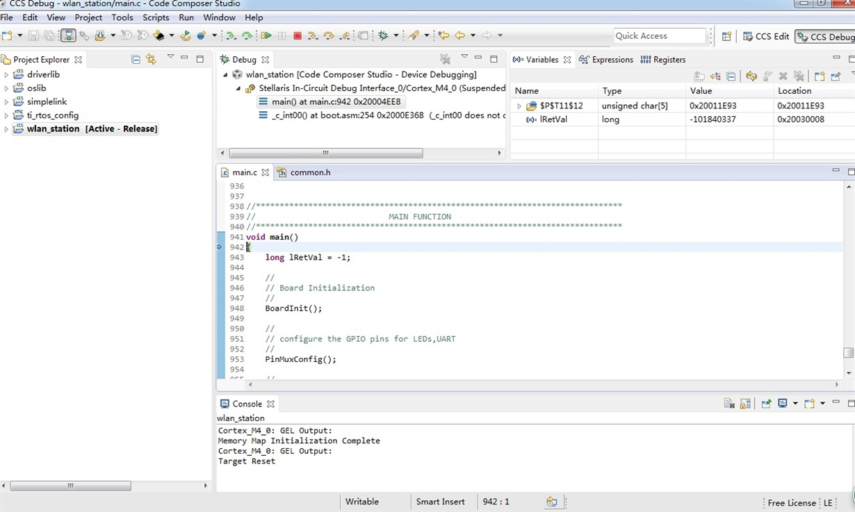
Task: Toggle Pin Console in the Console toolbar
Action: [766, 404]
